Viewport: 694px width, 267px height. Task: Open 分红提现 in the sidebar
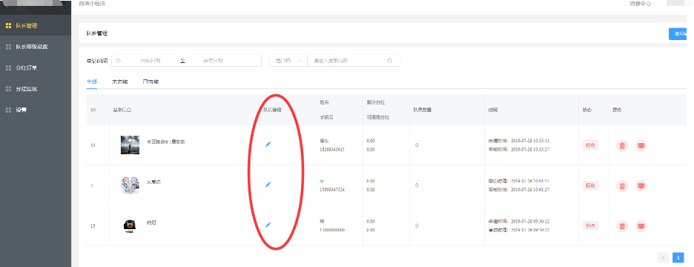point(36,88)
